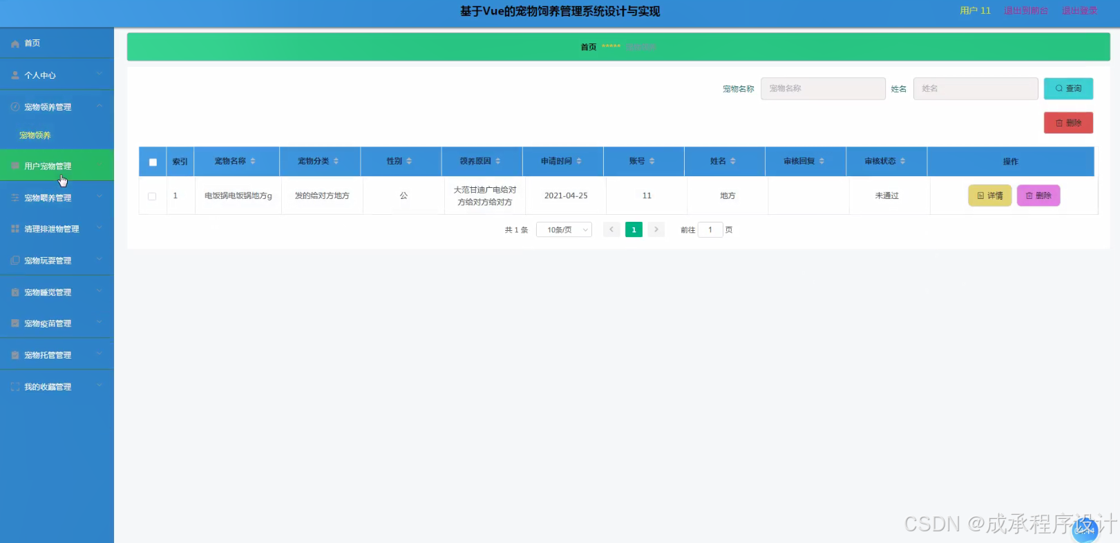
Task: Click the cell 电饭锅电饭锅地方g
Action: click(238, 196)
